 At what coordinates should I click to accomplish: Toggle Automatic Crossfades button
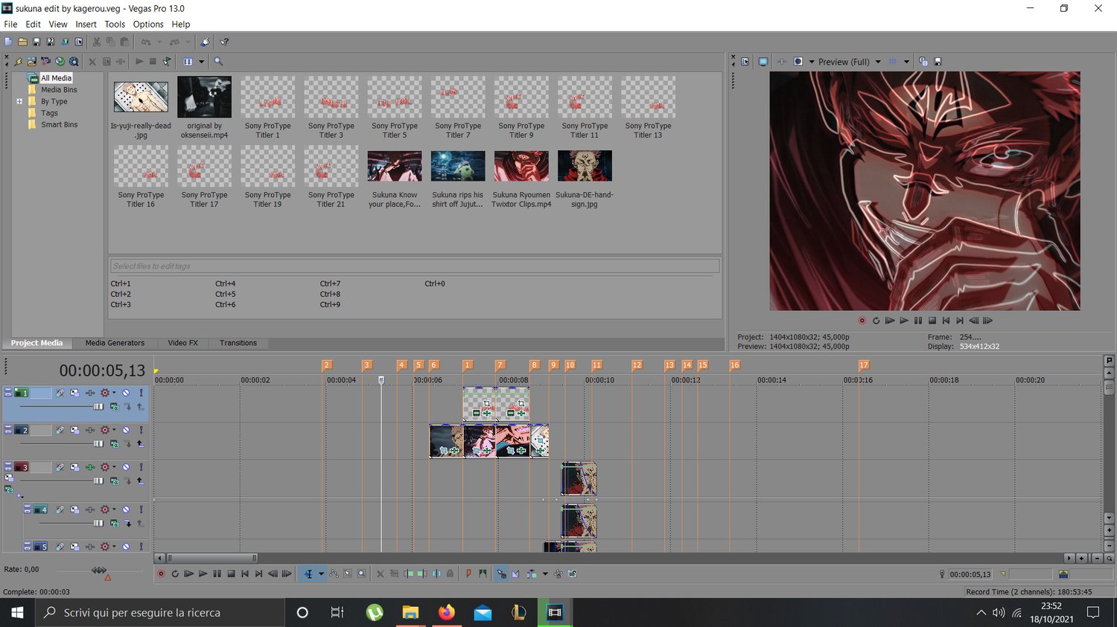point(515,573)
